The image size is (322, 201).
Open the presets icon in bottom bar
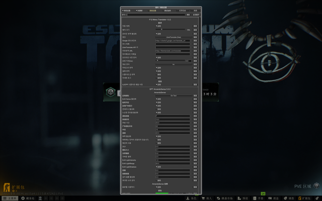tap(239, 198)
